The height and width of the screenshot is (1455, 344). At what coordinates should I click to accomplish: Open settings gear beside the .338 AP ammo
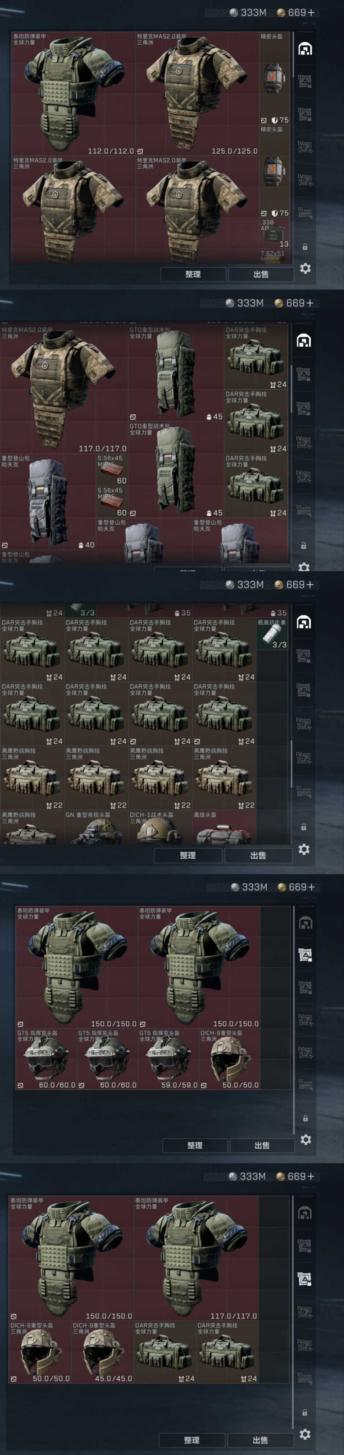click(305, 268)
